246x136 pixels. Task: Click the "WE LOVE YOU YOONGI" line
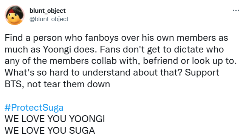pyautogui.click(x=55, y=119)
